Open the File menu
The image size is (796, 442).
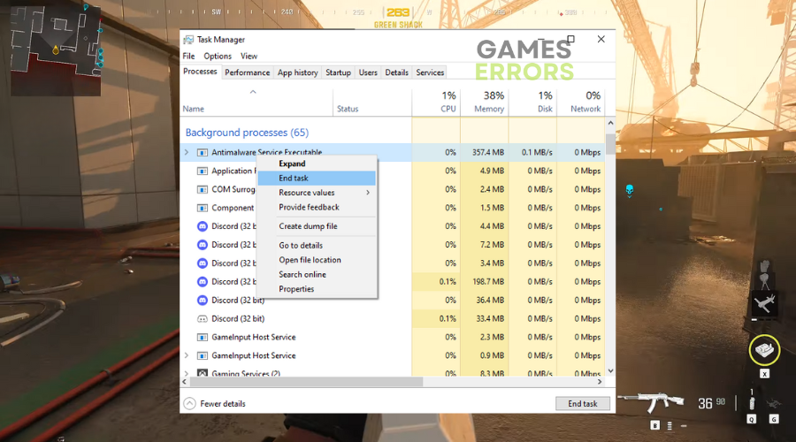[x=189, y=57]
